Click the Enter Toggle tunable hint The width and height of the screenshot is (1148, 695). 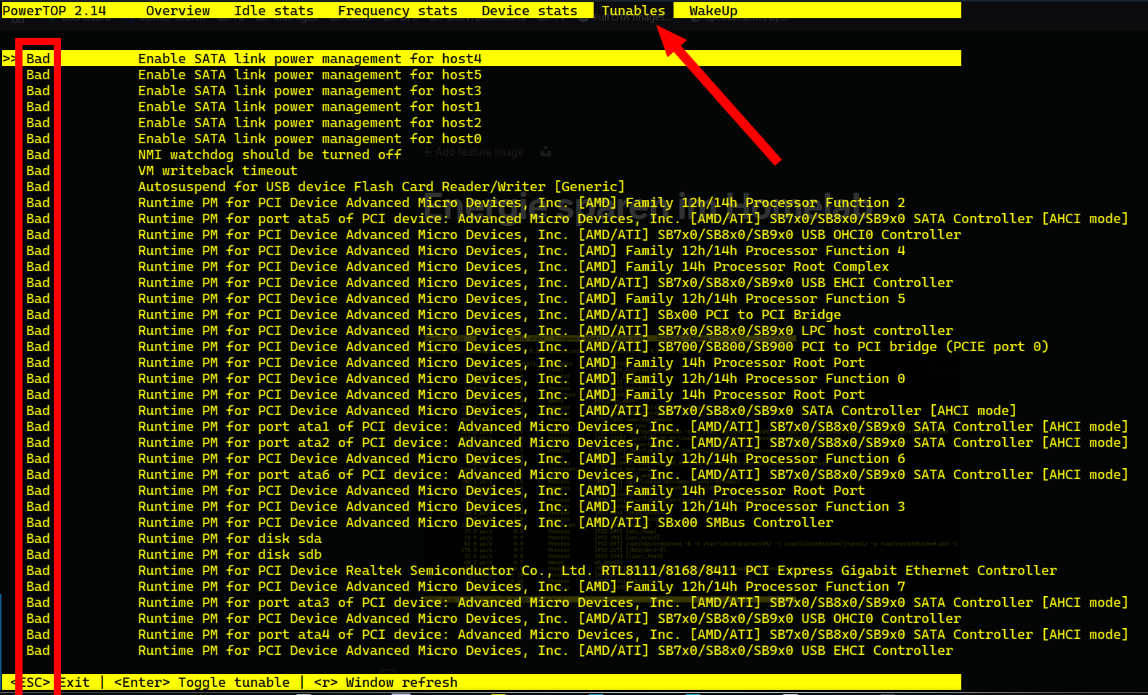click(202, 683)
